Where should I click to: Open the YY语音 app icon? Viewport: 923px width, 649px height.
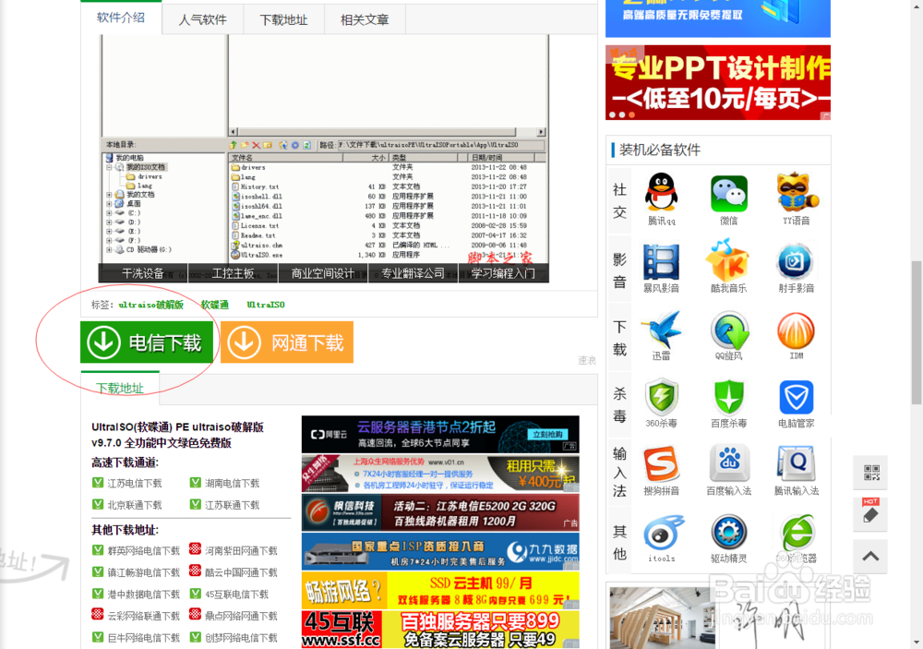tap(796, 193)
